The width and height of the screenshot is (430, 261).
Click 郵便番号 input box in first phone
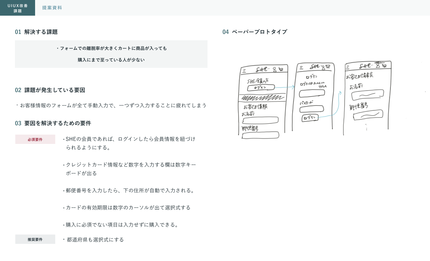pyautogui.click(x=261, y=135)
